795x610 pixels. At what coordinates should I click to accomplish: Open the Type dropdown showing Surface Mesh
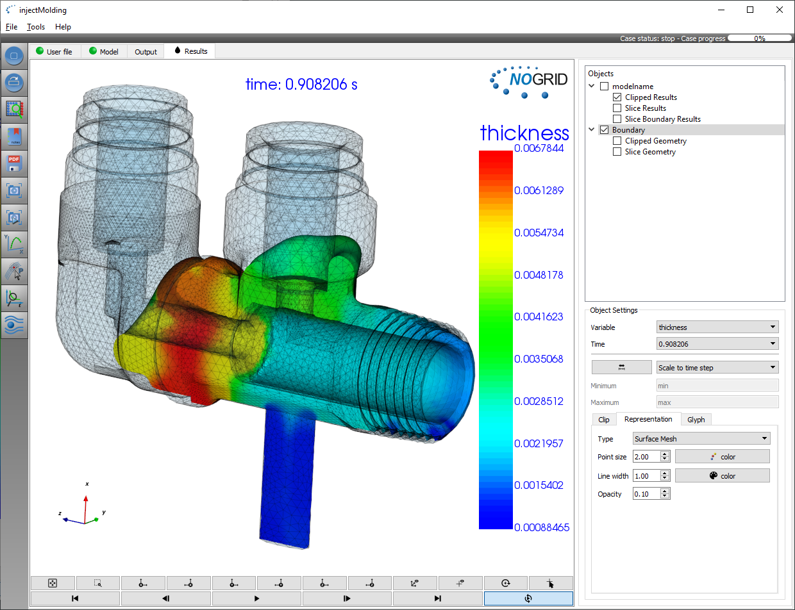(701, 439)
